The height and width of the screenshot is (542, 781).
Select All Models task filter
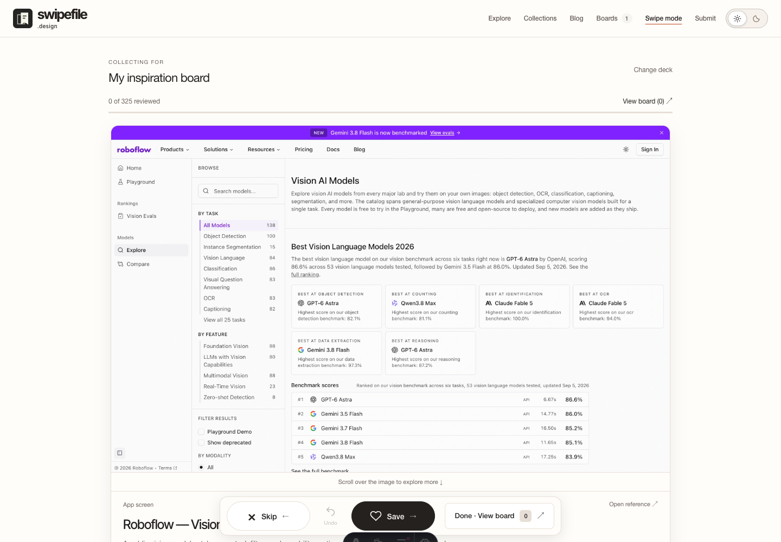click(239, 225)
